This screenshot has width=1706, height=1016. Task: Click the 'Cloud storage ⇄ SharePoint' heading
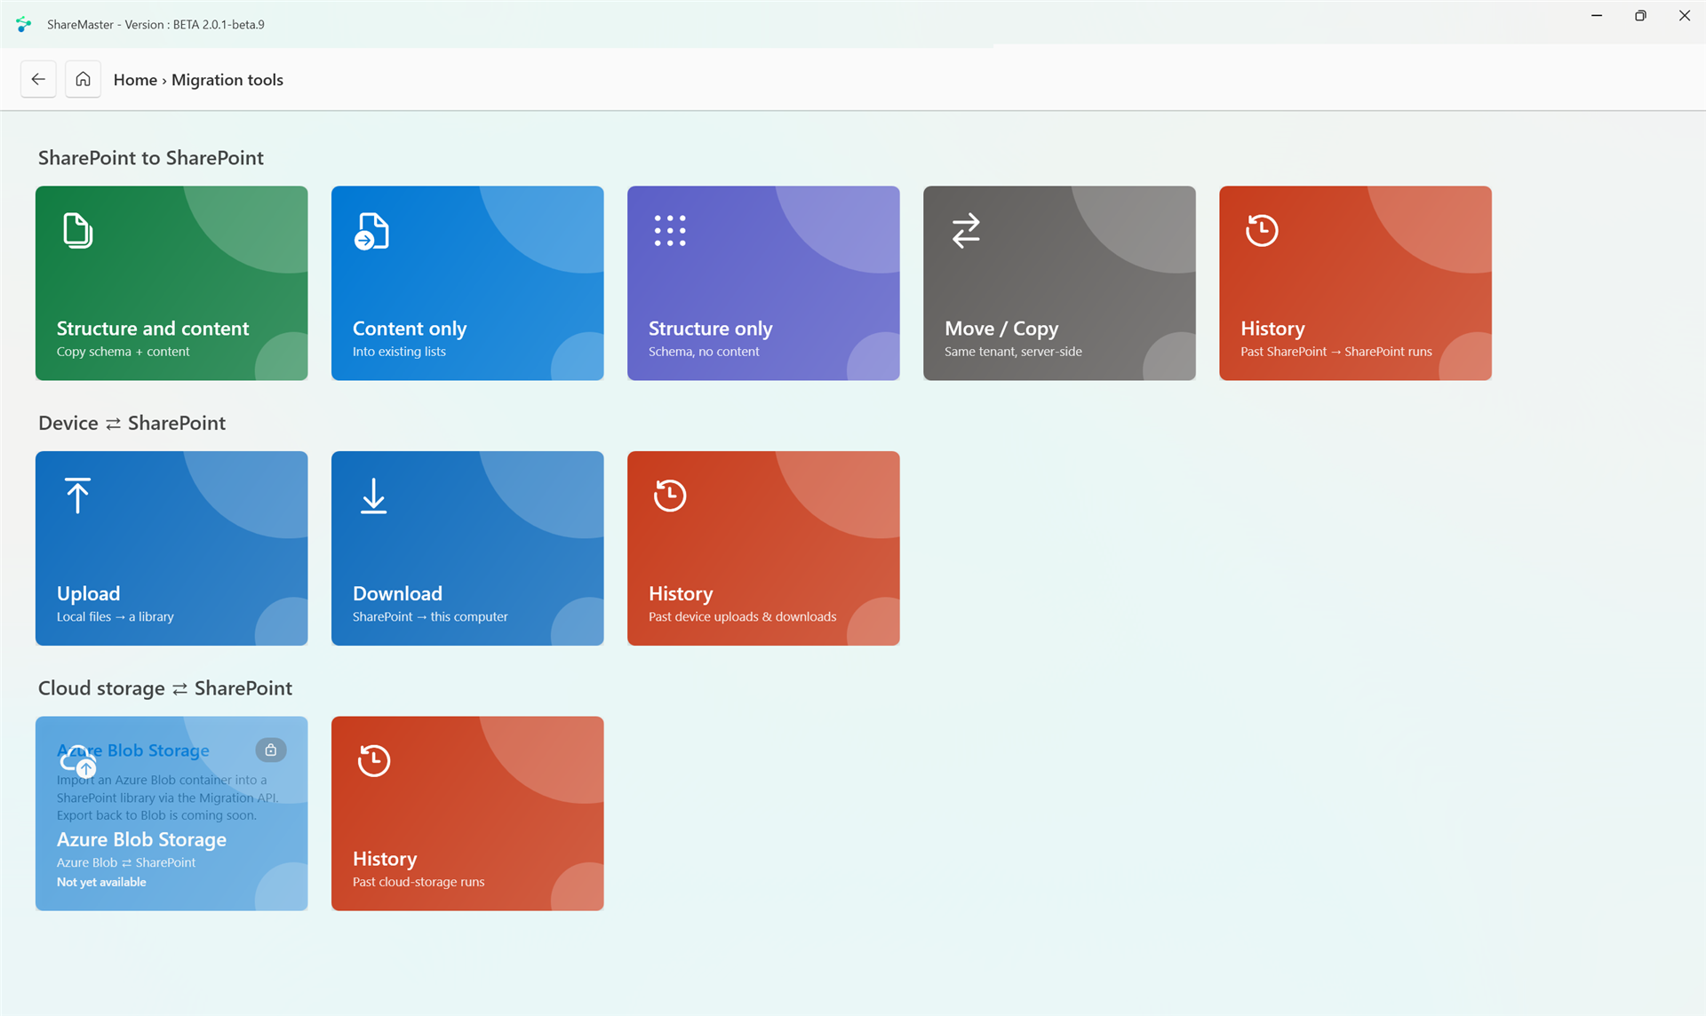(x=165, y=688)
